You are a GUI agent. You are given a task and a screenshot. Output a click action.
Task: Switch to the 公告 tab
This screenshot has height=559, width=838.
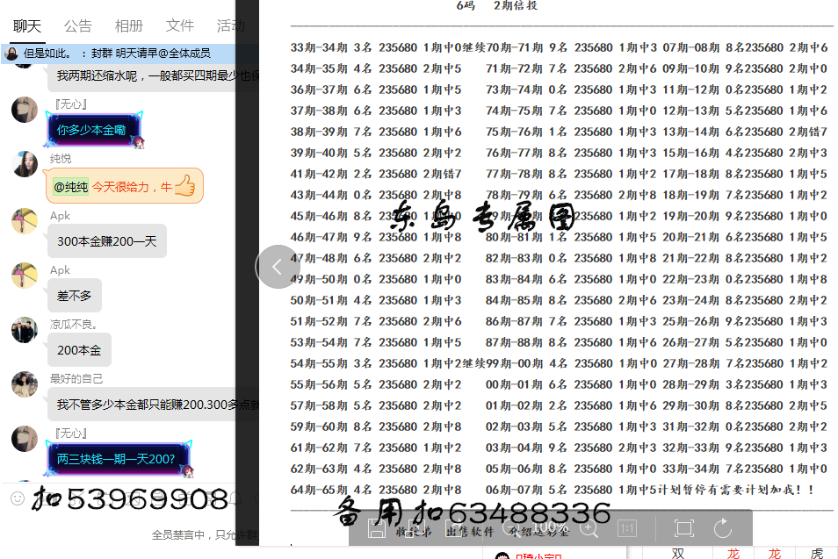click(77, 26)
